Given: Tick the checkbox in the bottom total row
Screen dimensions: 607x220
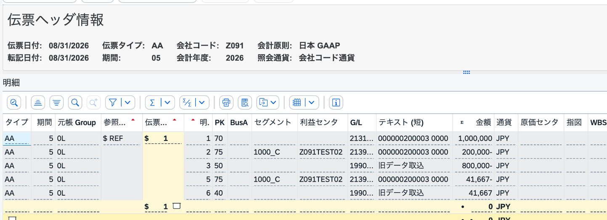Looking at the screenshot, I should (13, 219).
